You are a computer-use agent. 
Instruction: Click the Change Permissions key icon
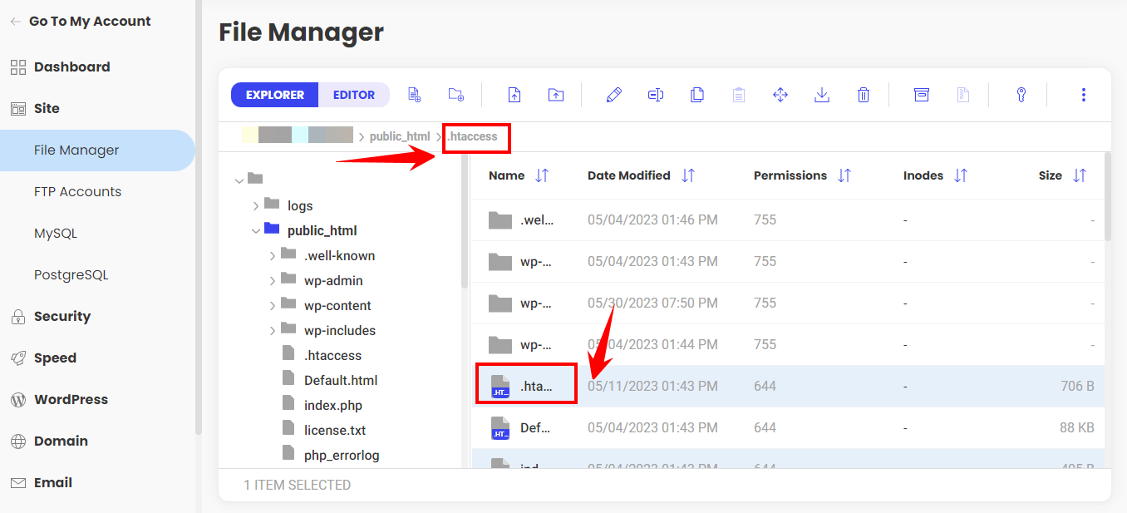(1021, 95)
